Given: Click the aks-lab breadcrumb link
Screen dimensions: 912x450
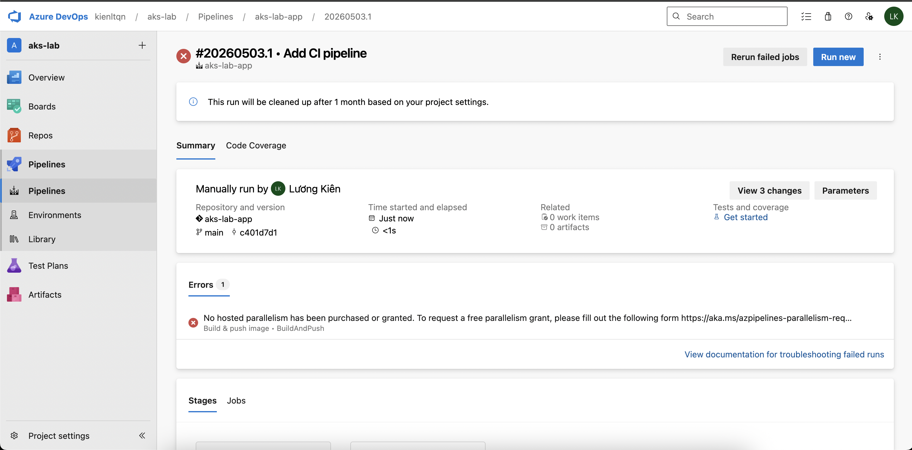Looking at the screenshot, I should tap(162, 17).
